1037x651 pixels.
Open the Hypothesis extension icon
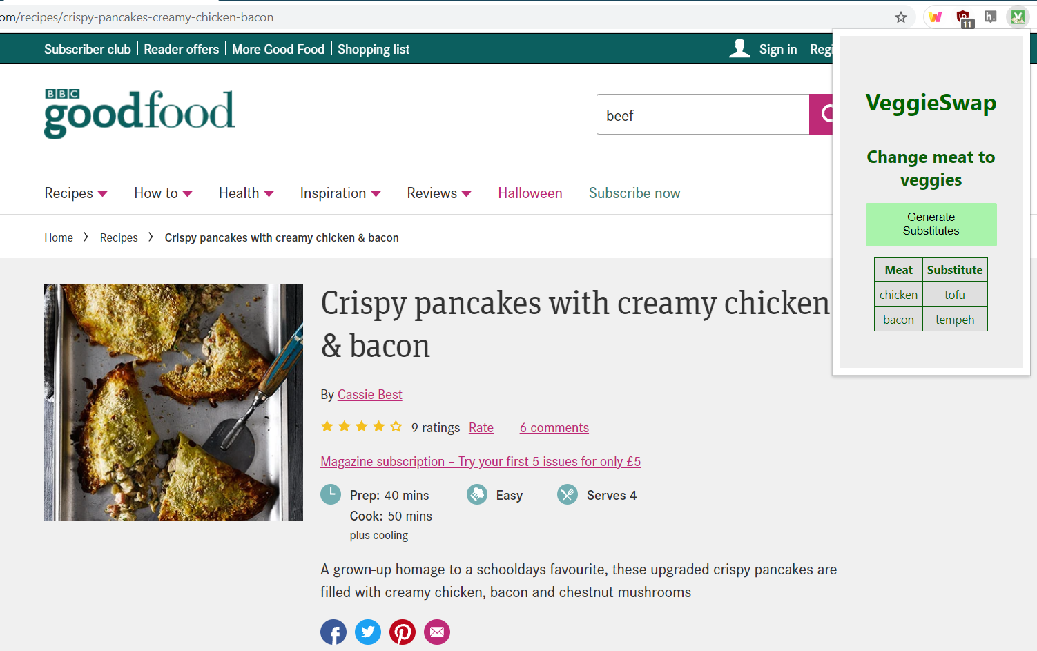pos(991,17)
